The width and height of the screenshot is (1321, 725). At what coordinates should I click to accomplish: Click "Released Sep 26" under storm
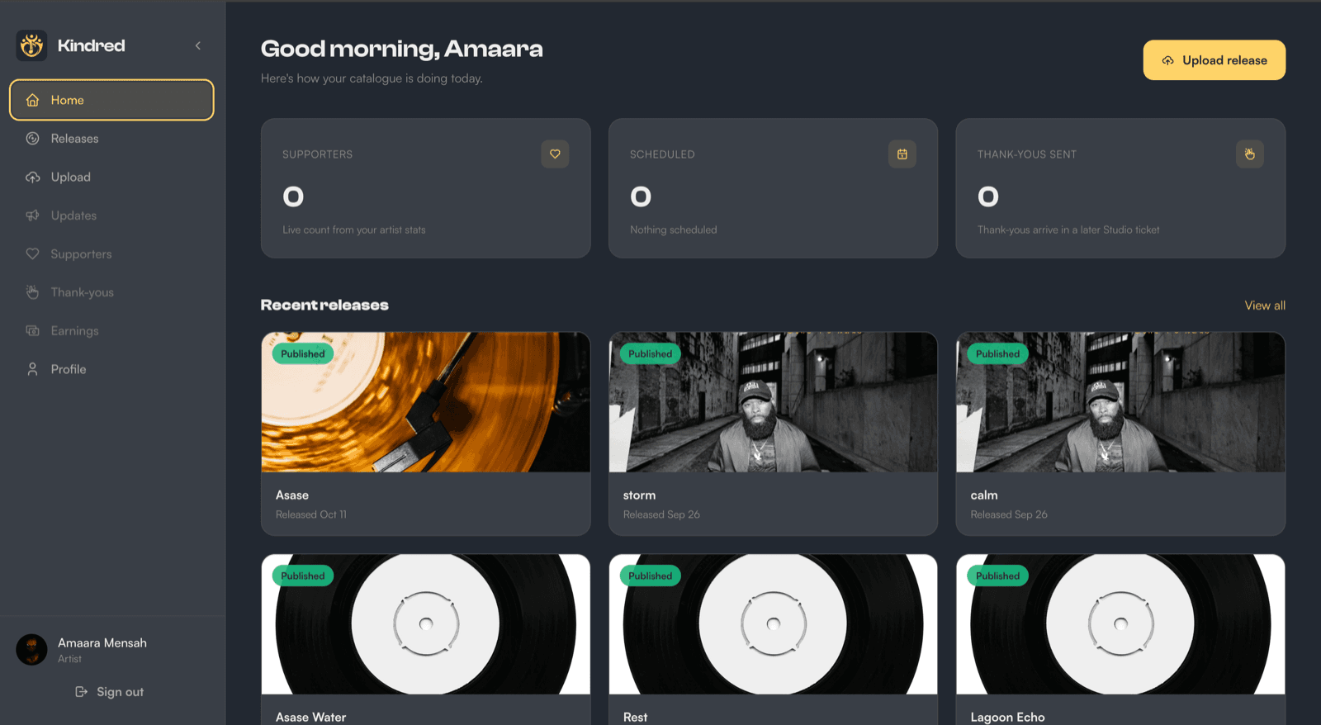[661, 514]
